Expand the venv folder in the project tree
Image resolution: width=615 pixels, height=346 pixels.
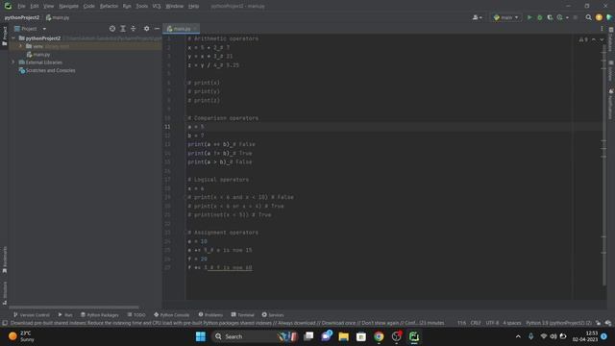(21, 46)
